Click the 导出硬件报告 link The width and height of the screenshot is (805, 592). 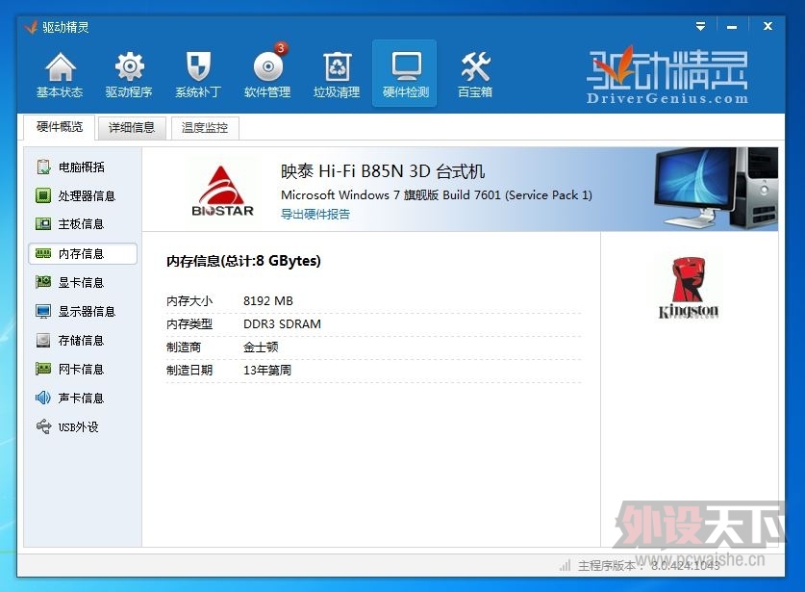coord(315,215)
